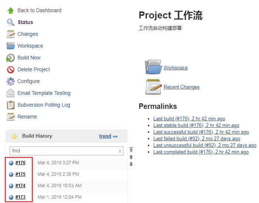Image resolution: width=259 pixels, height=203 pixels.
Task: Click the build history down arrow
Action: tap(131, 164)
